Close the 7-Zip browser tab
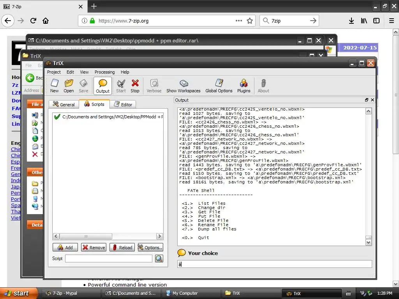Image resolution: width=399 pixels, height=299 pixels. [80, 7]
